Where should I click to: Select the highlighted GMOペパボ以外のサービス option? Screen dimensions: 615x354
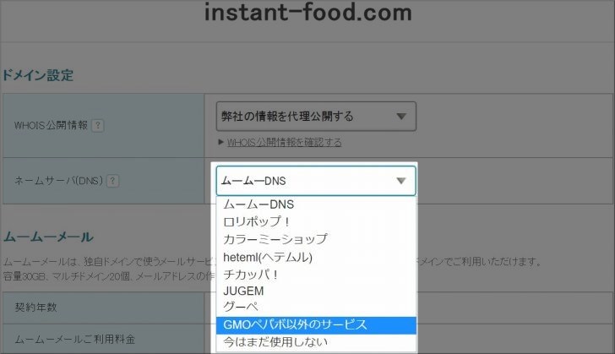[296, 324]
